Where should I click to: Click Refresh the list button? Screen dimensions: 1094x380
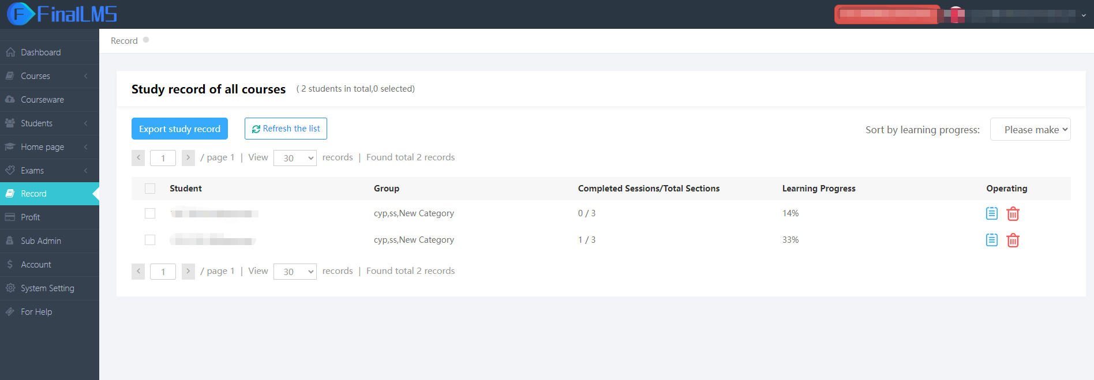coord(286,129)
